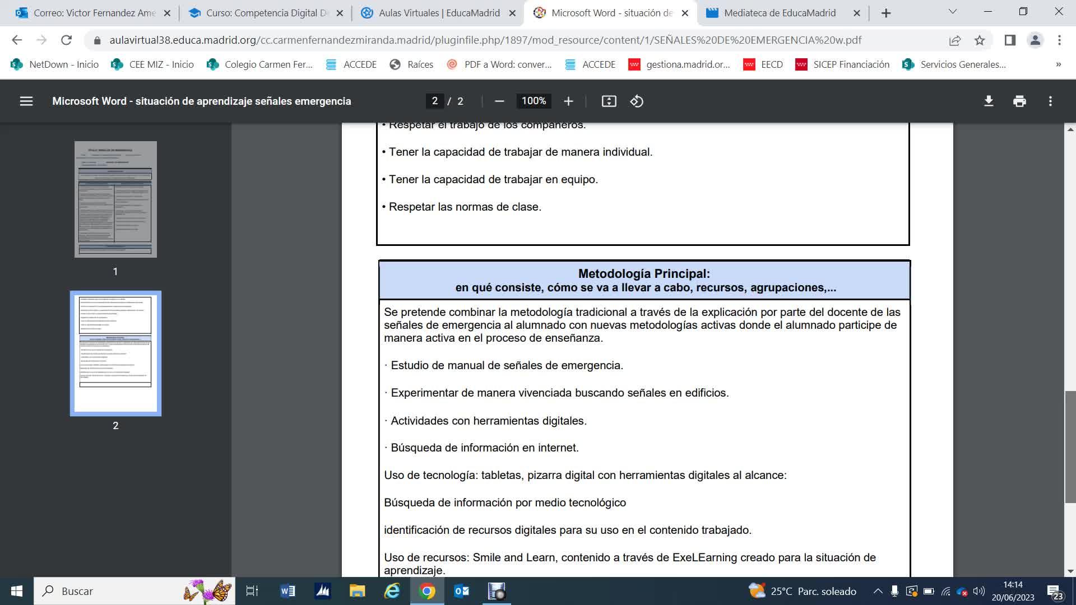Toggle the PDF sidebar menu icon
Image resolution: width=1076 pixels, height=605 pixels.
(x=26, y=101)
